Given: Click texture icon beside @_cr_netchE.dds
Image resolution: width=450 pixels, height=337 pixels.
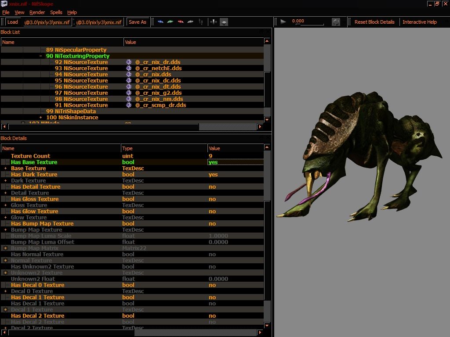Looking at the screenshot, I should tap(129, 68).
